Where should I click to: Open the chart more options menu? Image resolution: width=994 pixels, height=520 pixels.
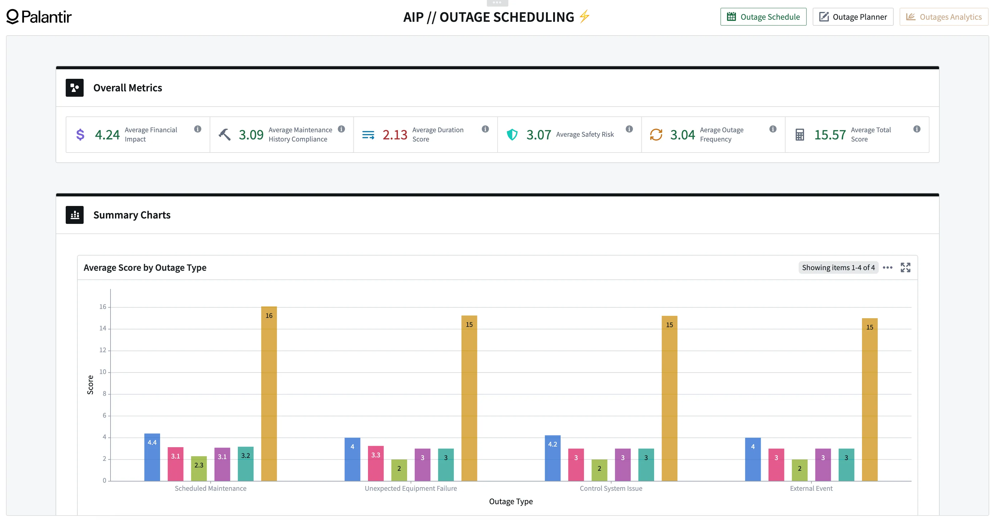pyautogui.click(x=887, y=267)
